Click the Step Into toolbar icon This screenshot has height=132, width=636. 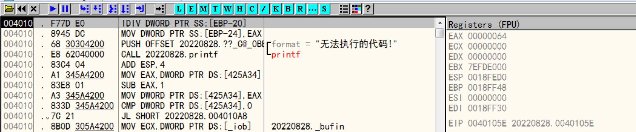point(84,9)
